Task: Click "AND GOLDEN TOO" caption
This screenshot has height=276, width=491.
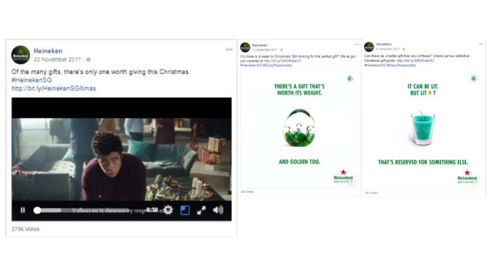Action: [x=299, y=162]
